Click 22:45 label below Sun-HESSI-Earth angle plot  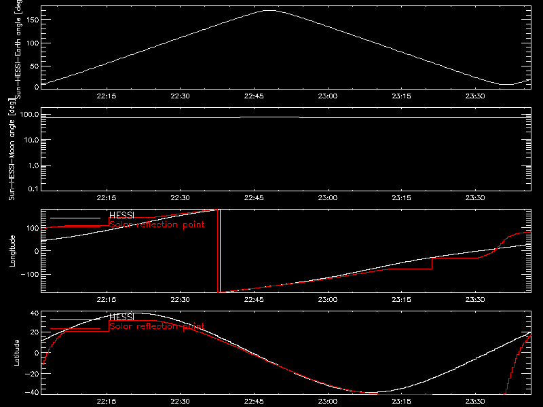(x=254, y=96)
